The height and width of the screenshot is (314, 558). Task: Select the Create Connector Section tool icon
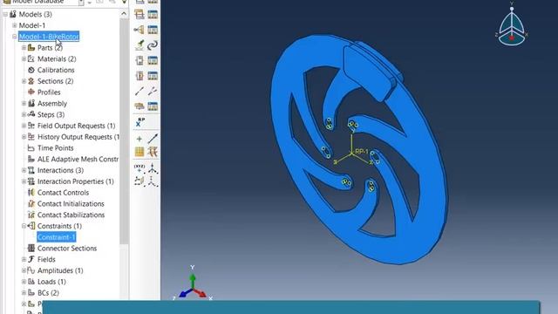tap(139, 60)
